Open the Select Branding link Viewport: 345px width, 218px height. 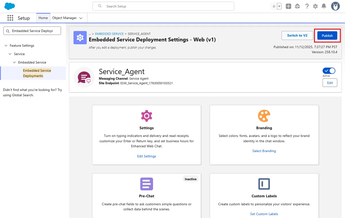tap(264, 151)
